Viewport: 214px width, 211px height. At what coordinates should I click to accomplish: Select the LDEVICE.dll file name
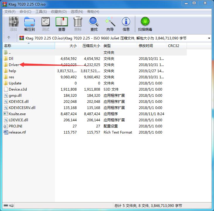(18, 120)
